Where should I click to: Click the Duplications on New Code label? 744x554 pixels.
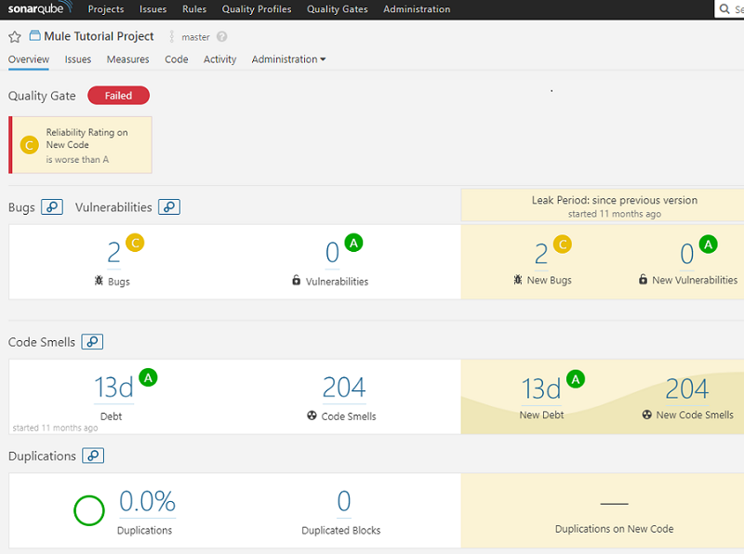click(614, 529)
